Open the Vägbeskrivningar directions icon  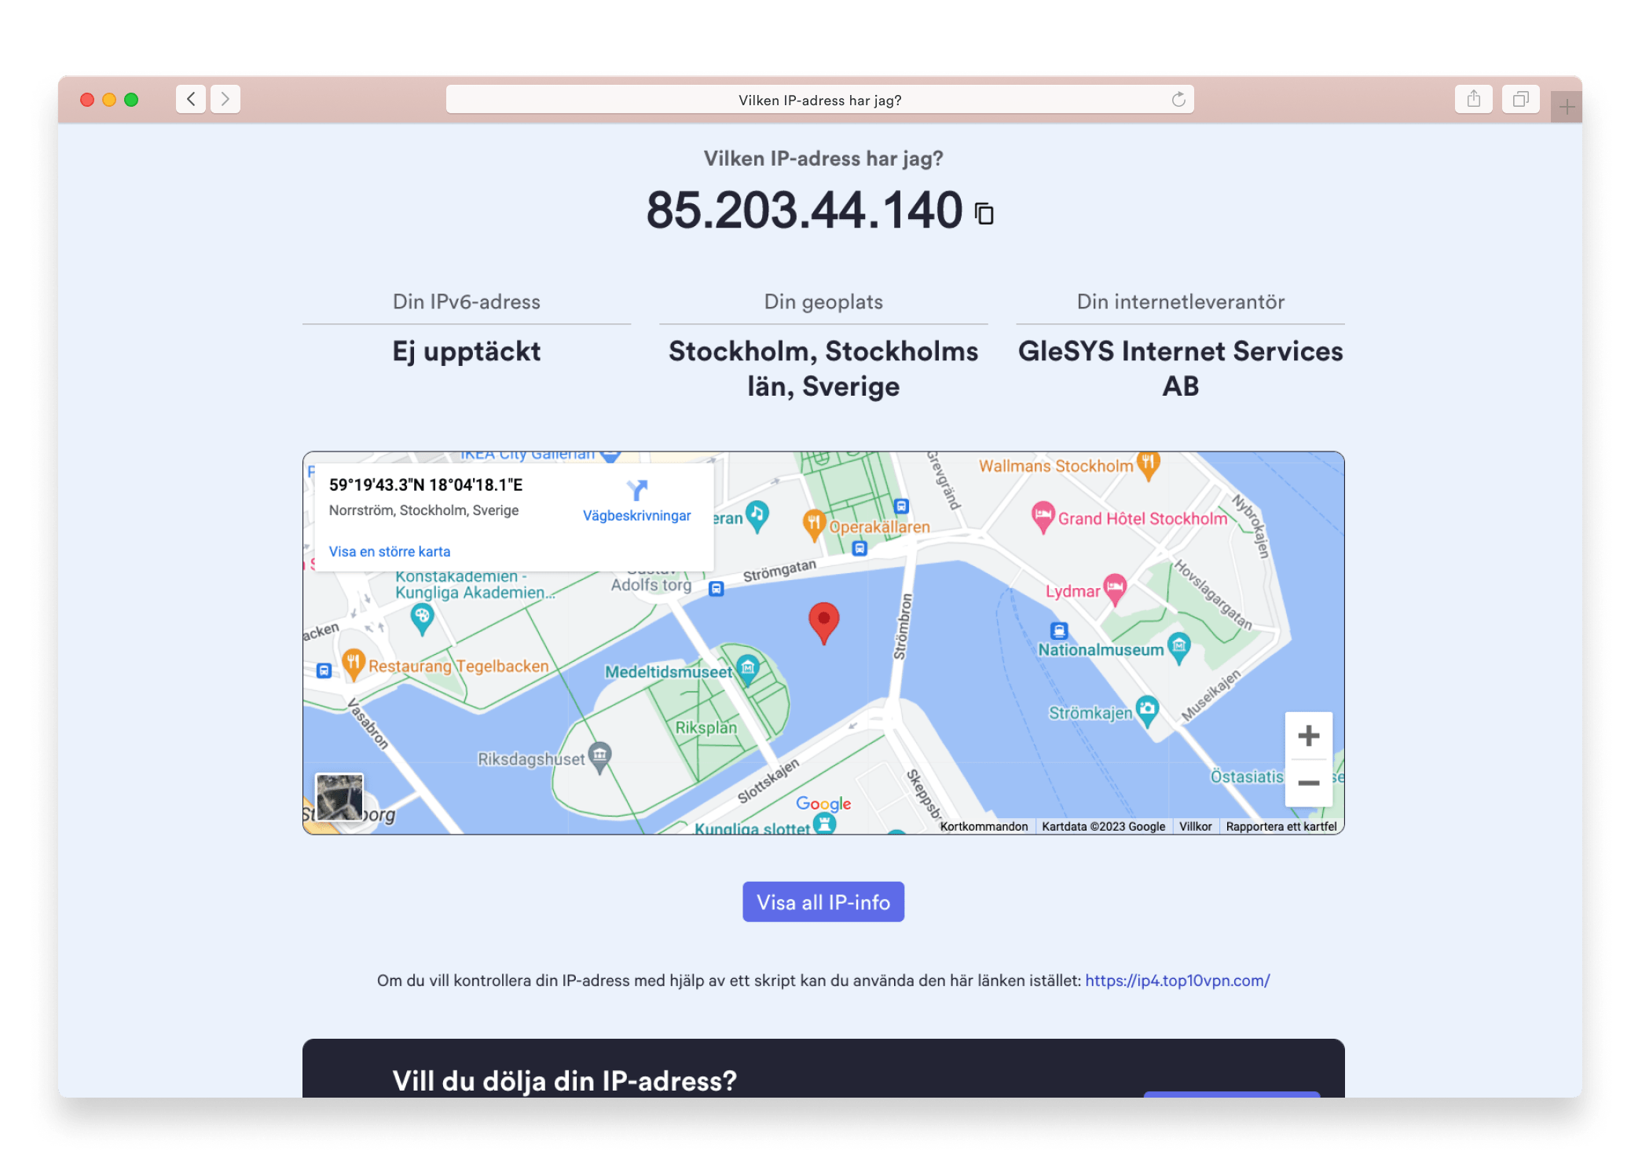pos(637,491)
